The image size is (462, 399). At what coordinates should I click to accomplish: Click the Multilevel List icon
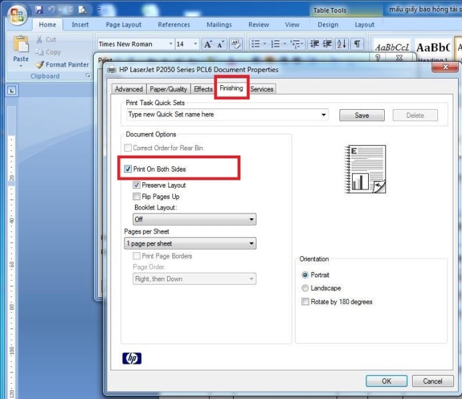point(295,44)
